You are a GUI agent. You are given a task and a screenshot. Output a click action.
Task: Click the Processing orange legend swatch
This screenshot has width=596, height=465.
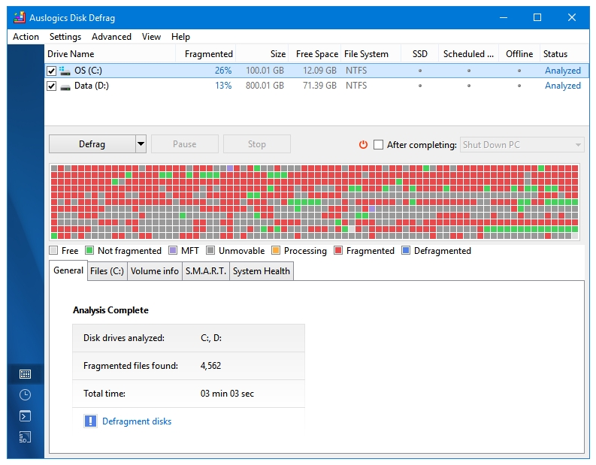[x=276, y=250]
